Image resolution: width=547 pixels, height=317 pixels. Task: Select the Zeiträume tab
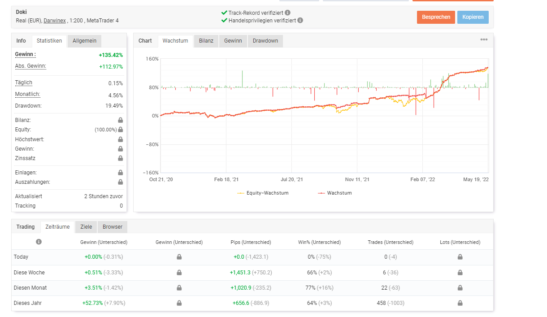[57, 227]
